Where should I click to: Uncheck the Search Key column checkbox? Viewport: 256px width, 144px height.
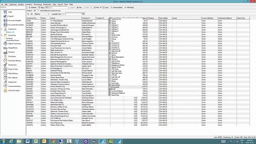110,95
